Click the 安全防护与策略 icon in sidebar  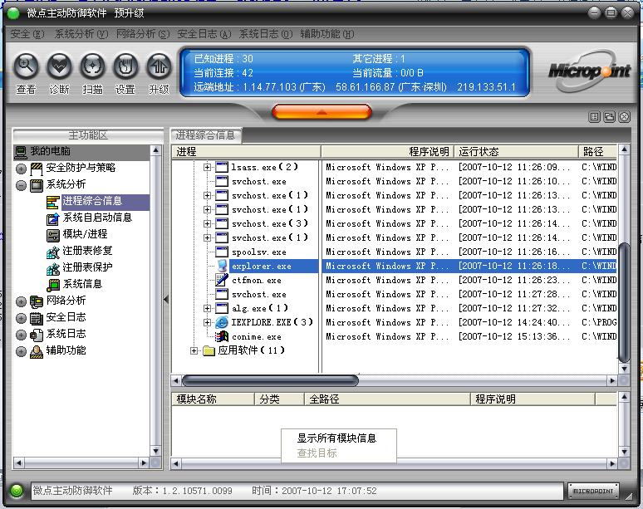point(37,168)
